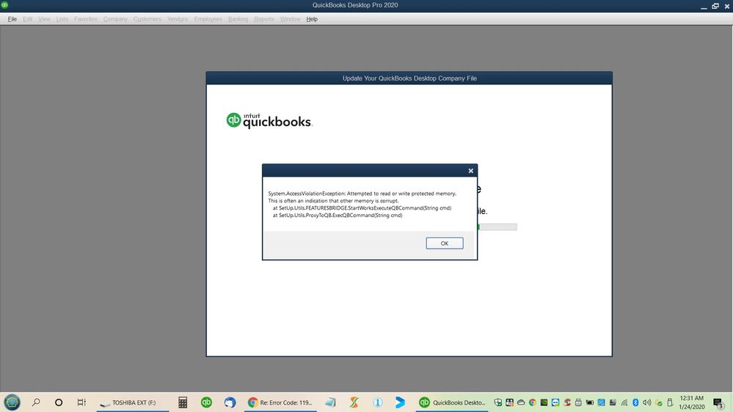The height and width of the screenshot is (412, 733).
Task: Open the greyed-out Reports menu
Action: [264, 19]
